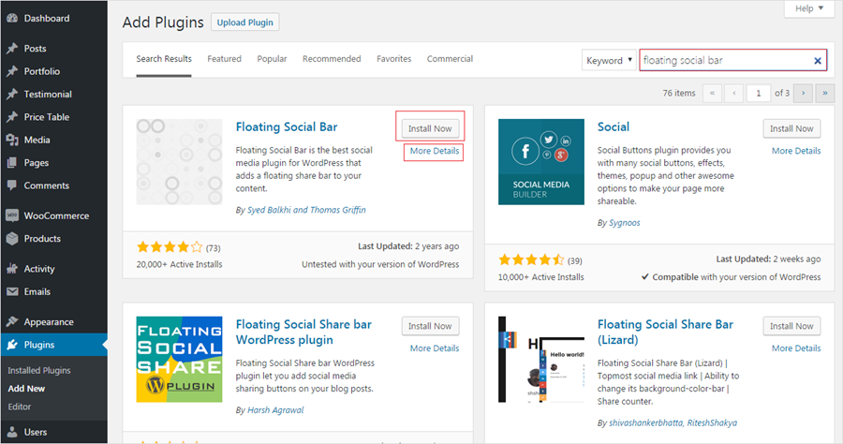Click the Upload Plugin button

[x=245, y=22]
